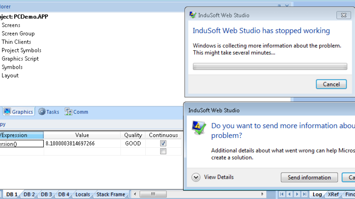Screen dimensions: 355x199
Task: Click Send information button
Action: point(309,177)
